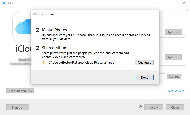Viewport: 190px width, 115px height.
Task: Click the large iCloud cloud logo
Action: point(22,27)
